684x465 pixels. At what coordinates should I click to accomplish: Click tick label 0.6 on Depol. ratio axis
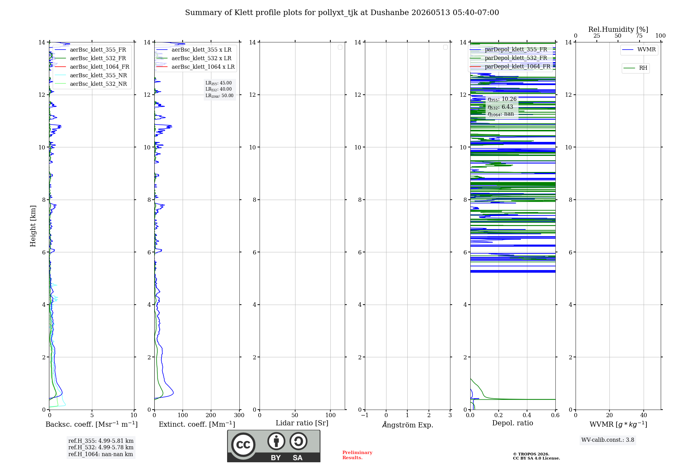click(555, 415)
